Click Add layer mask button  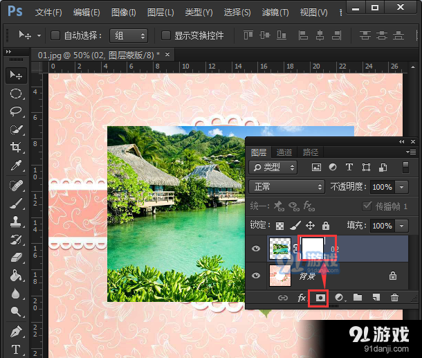click(x=320, y=298)
